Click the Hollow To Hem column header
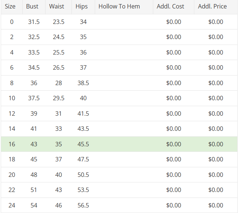The width and height of the screenshot is (238, 213). (119, 7)
